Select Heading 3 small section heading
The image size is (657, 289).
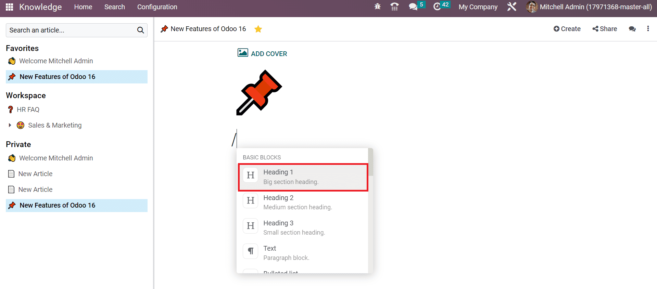point(302,228)
